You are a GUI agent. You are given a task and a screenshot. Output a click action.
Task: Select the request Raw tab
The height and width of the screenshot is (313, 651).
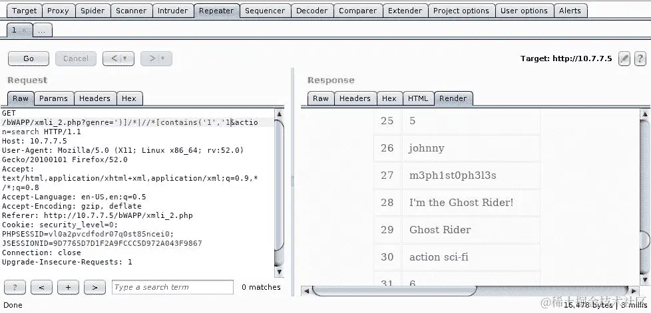21,98
